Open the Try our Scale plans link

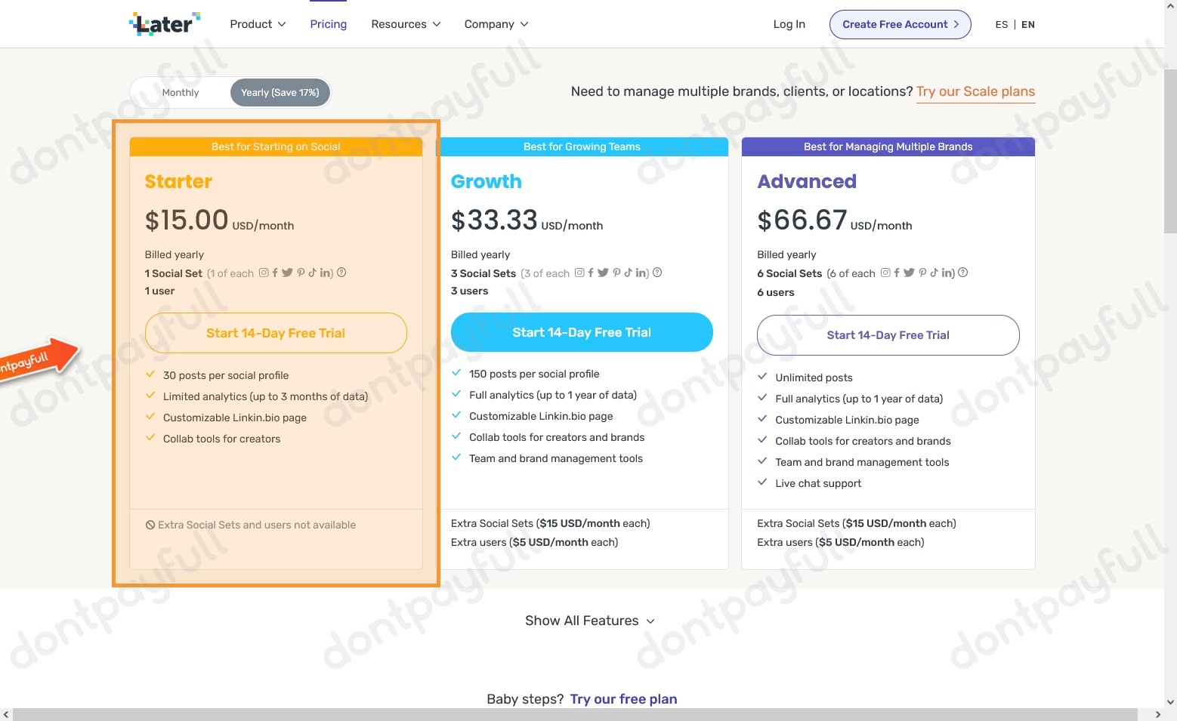[975, 91]
